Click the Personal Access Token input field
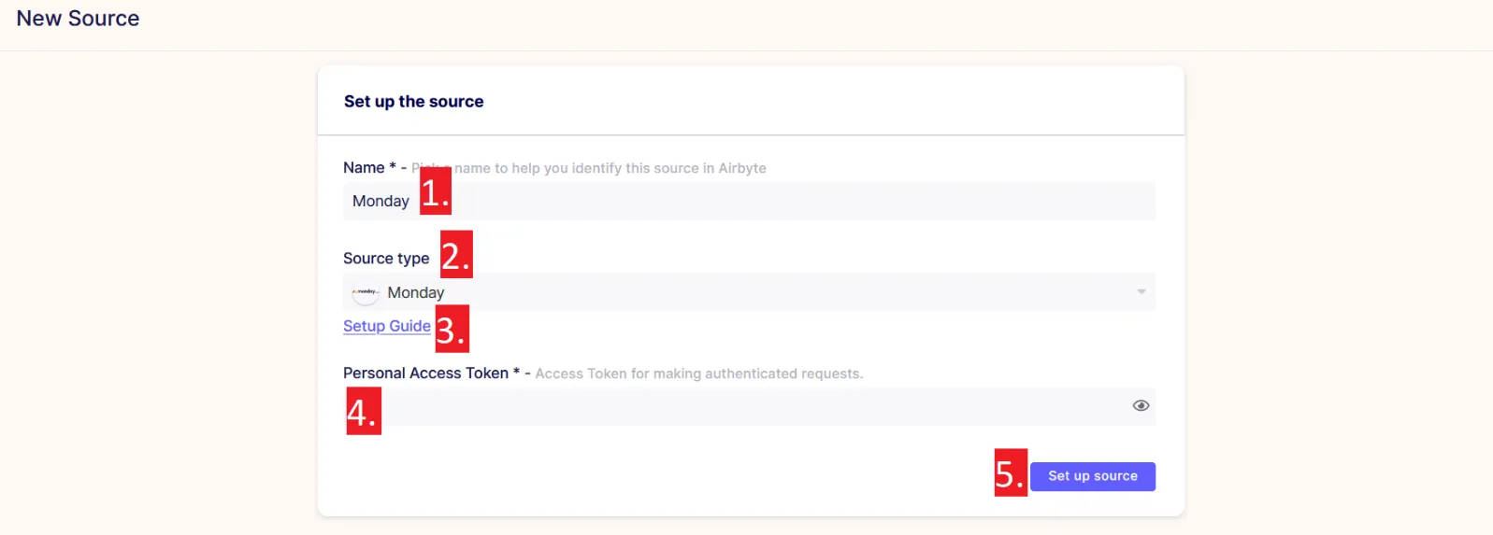Screen dimensions: 1493x535 pos(749,406)
